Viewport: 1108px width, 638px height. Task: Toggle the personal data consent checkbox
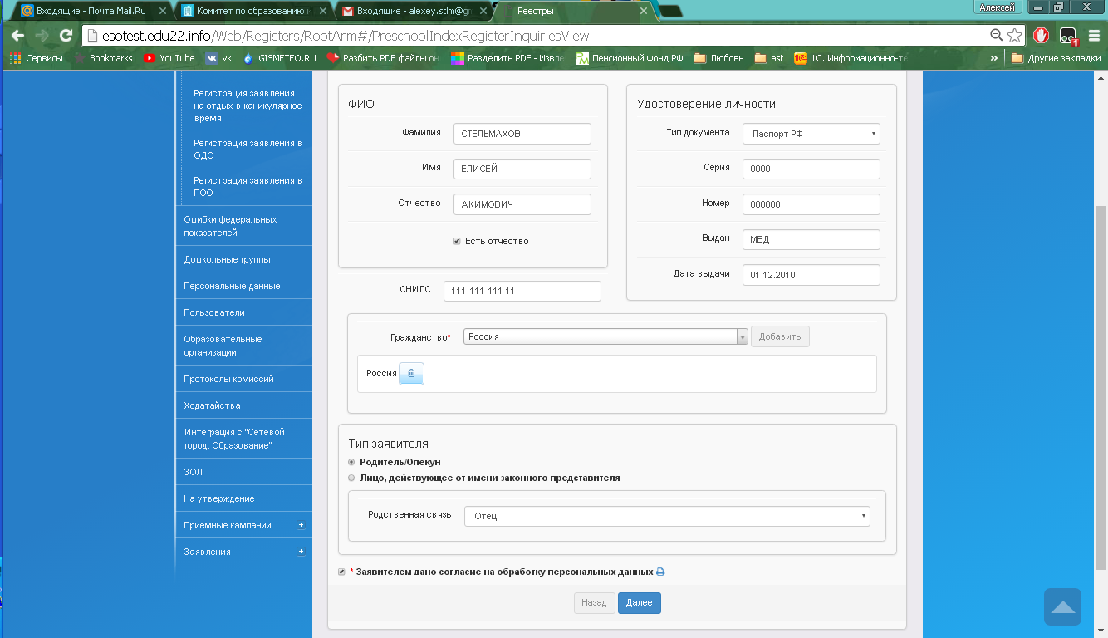pyautogui.click(x=342, y=572)
